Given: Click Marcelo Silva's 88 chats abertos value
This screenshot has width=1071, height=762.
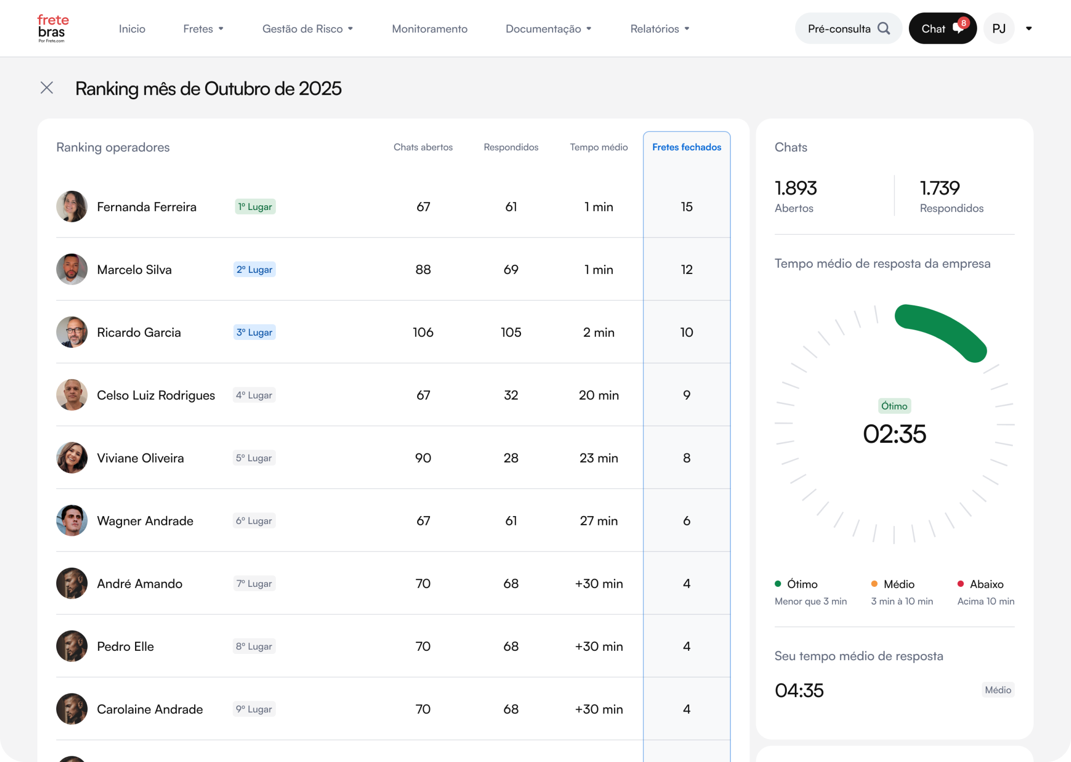Looking at the screenshot, I should click(x=423, y=270).
